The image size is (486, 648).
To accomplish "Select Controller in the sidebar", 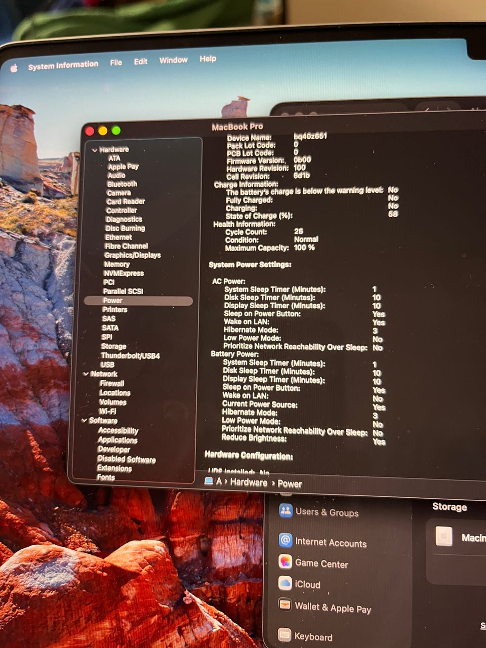I will [x=121, y=211].
